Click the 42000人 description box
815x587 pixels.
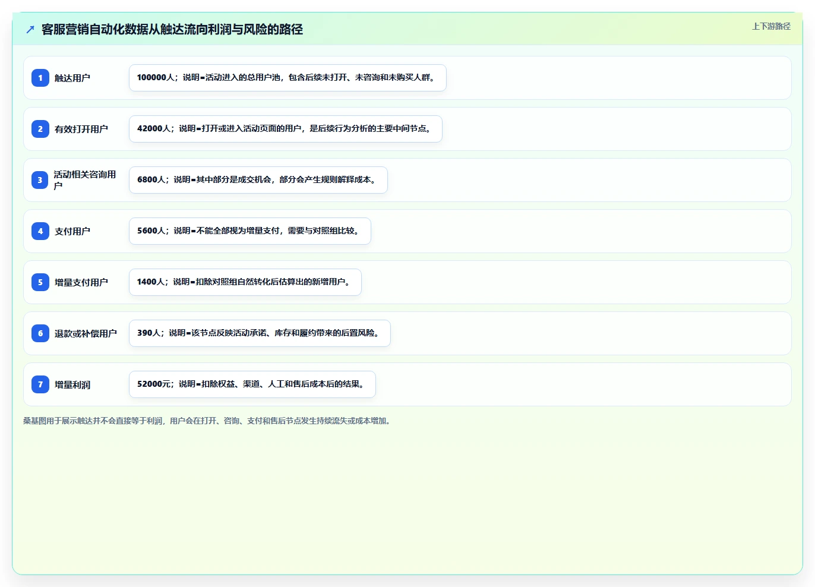[286, 129]
